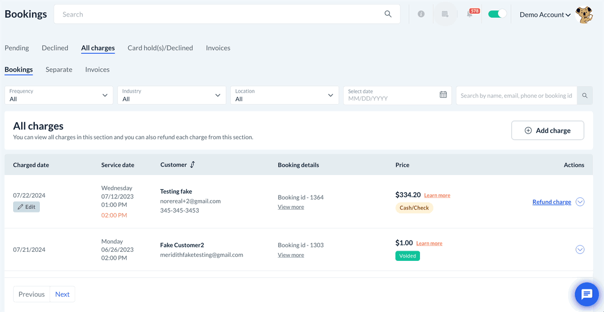Open the notifications bell with 578 badge
The width and height of the screenshot is (604, 312).
470,14
